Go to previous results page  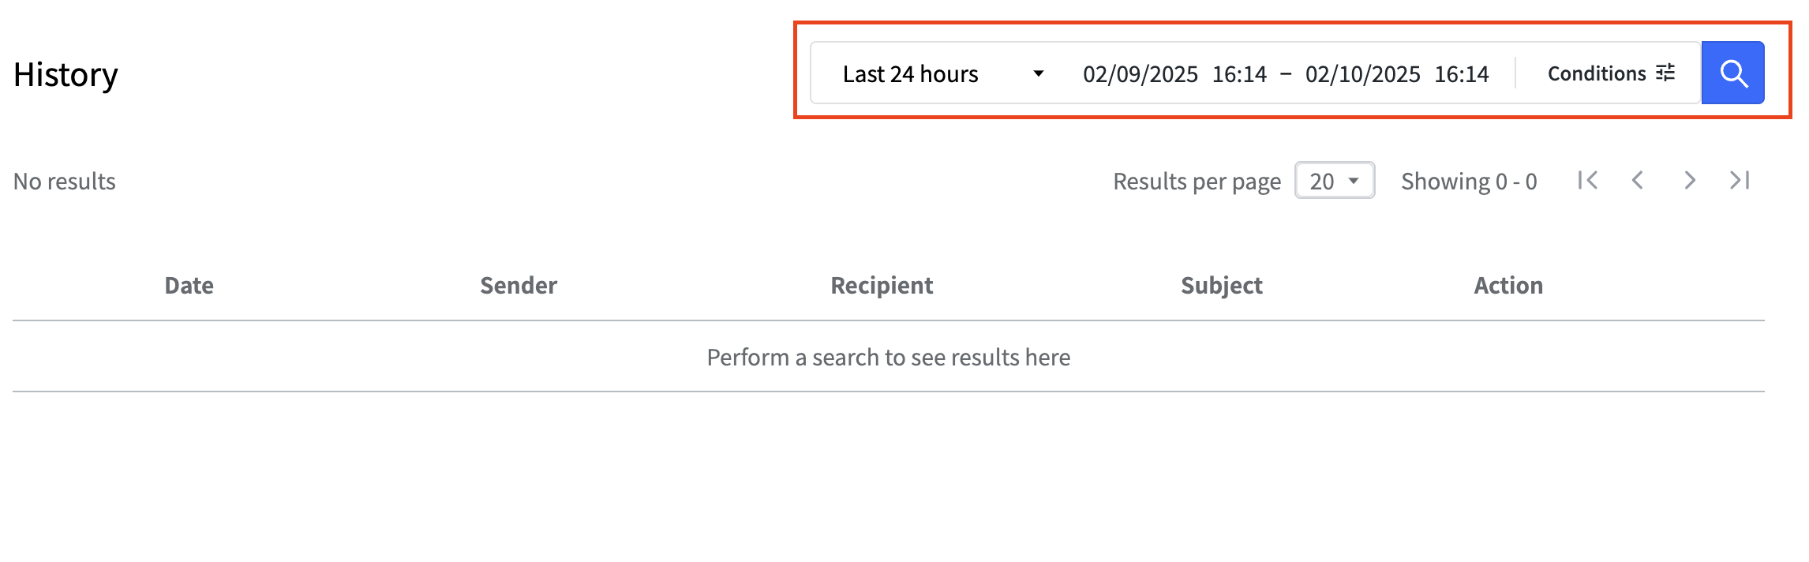tap(1639, 181)
